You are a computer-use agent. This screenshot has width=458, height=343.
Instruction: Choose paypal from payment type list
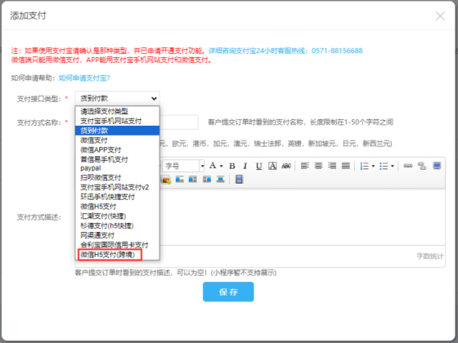tap(91, 168)
